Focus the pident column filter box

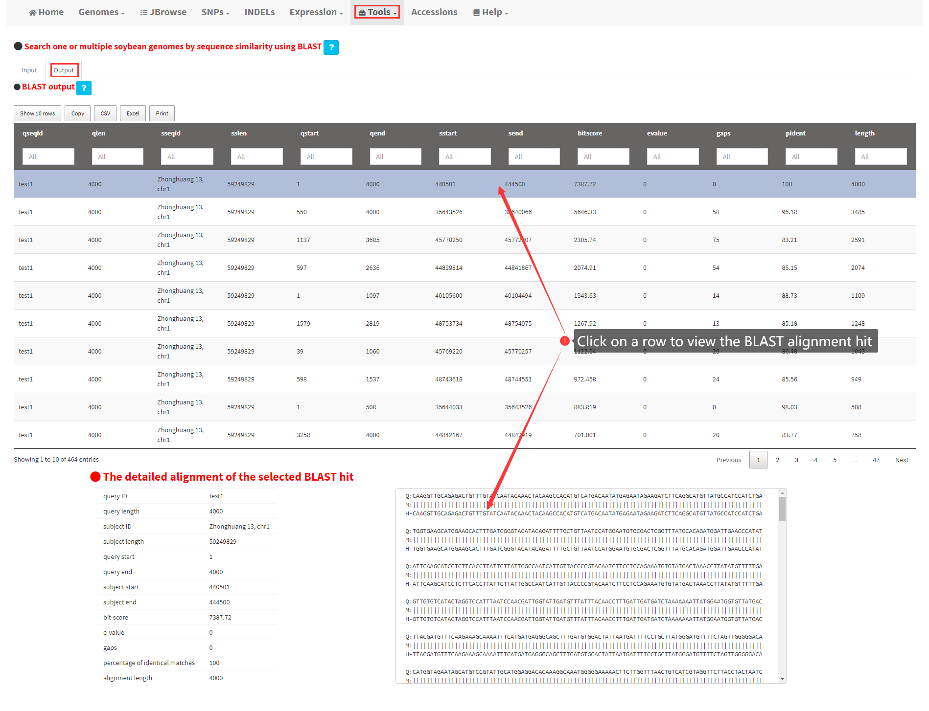coord(811,156)
